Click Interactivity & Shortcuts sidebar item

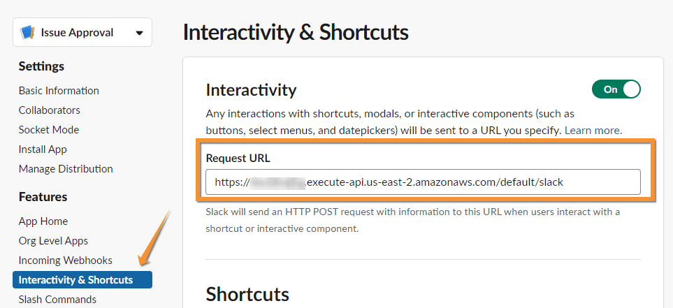(x=75, y=280)
